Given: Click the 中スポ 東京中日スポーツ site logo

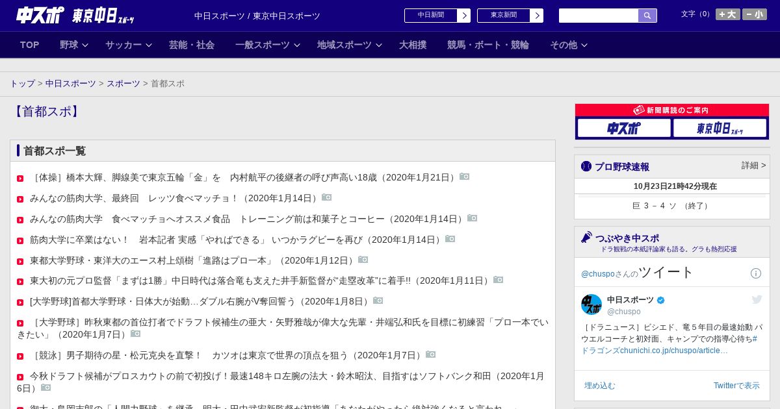Looking at the screenshot, I should pos(75,15).
